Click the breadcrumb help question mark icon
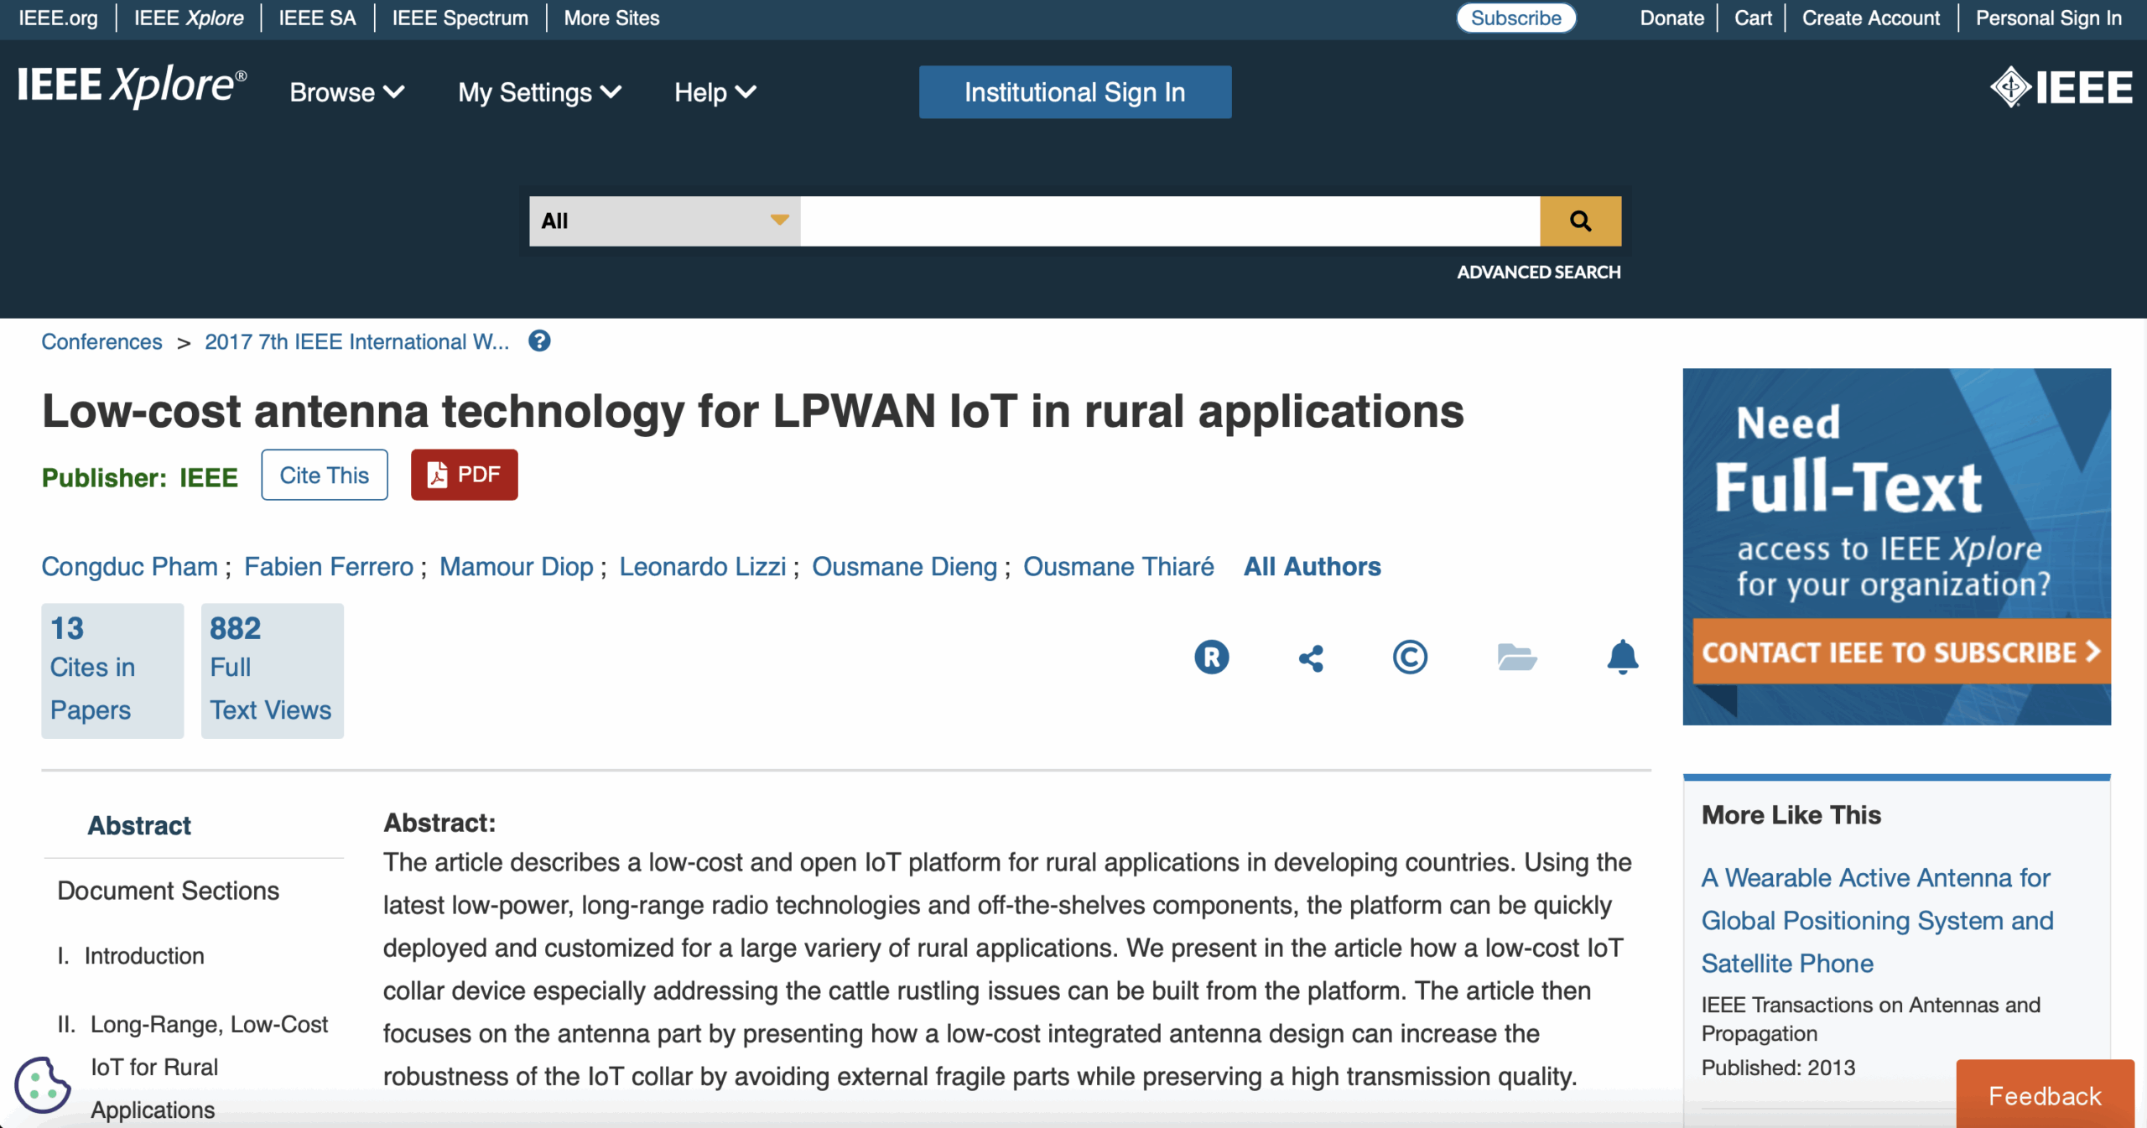This screenshot has height=1128, width=2147. pos(539,341)
